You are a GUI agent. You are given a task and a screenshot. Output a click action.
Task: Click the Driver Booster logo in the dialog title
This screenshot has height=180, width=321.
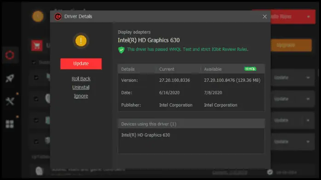[x=58, y=17]
